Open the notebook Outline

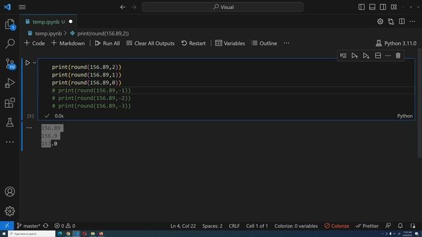click(x=264, y=43)
